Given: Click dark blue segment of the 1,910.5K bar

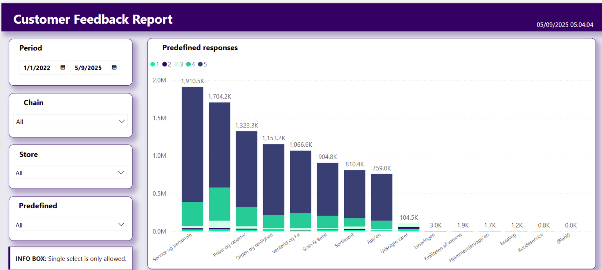Looking at the screenshot, I should click(x=193, y=144).
